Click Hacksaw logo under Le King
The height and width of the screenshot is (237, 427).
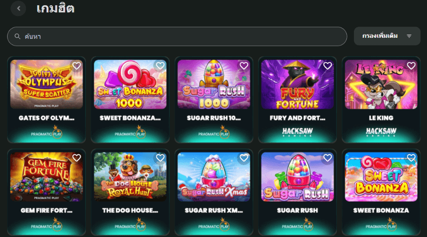coord(381,132)
